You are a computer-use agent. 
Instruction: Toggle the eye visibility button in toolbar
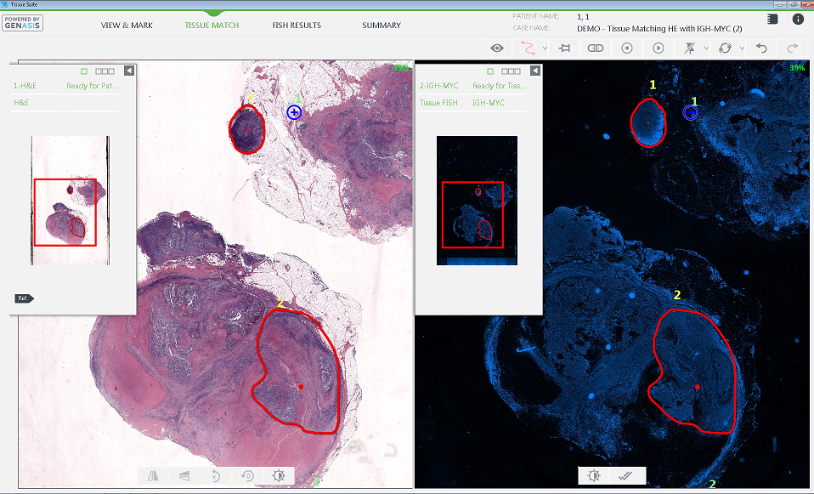tap(497, 48)
